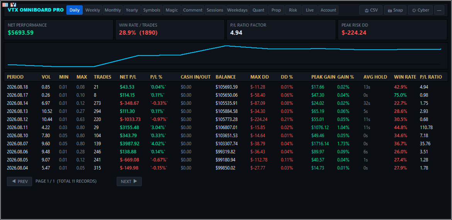Click the chart icon beside the table icon
The width and height of the screenshot is (452, 220).
pos(13,5)
